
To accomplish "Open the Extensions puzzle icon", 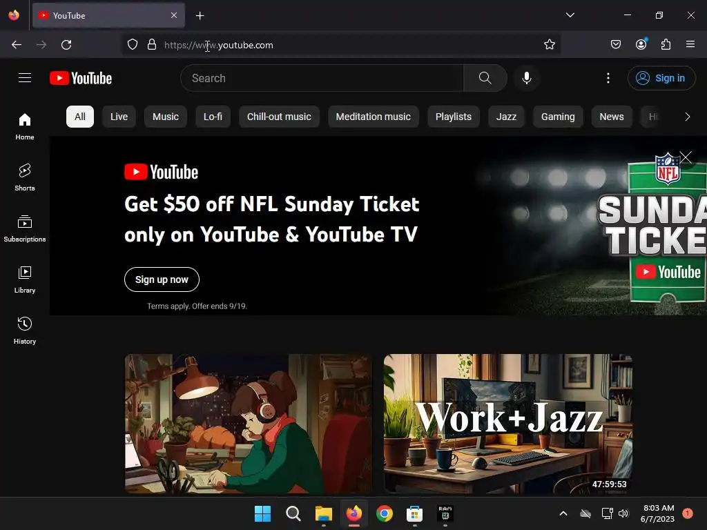I will (666, 44).
